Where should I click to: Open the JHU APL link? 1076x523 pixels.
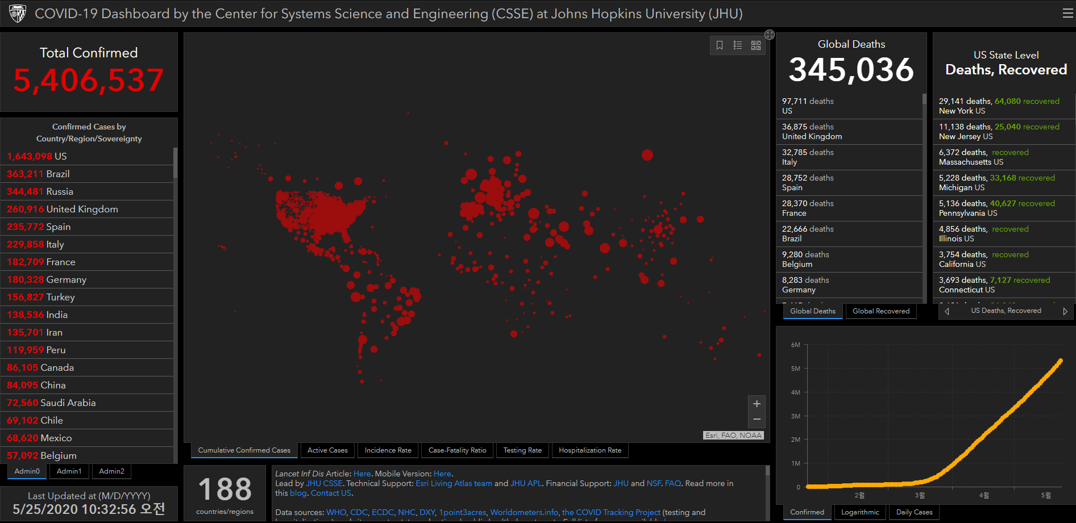point(526,483)
